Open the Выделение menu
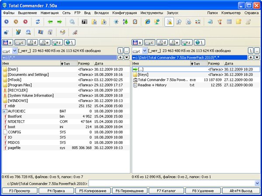262x196 pixels. tap(28, 13)
